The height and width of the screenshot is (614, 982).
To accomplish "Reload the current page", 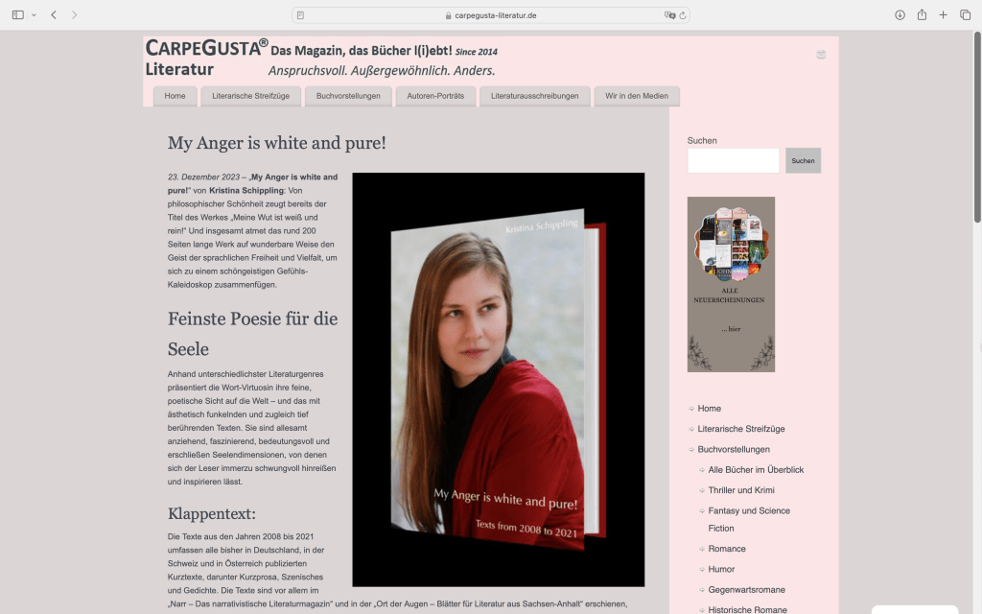I will [682, 15].
